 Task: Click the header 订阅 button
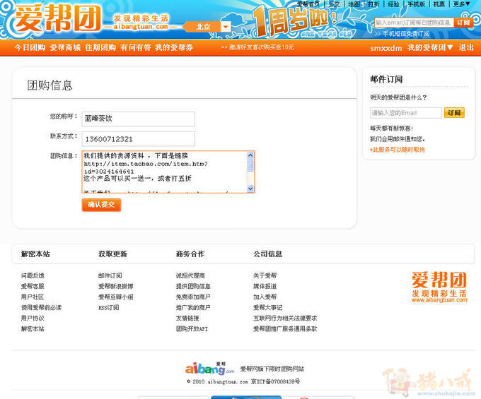[x=463, y=23]
